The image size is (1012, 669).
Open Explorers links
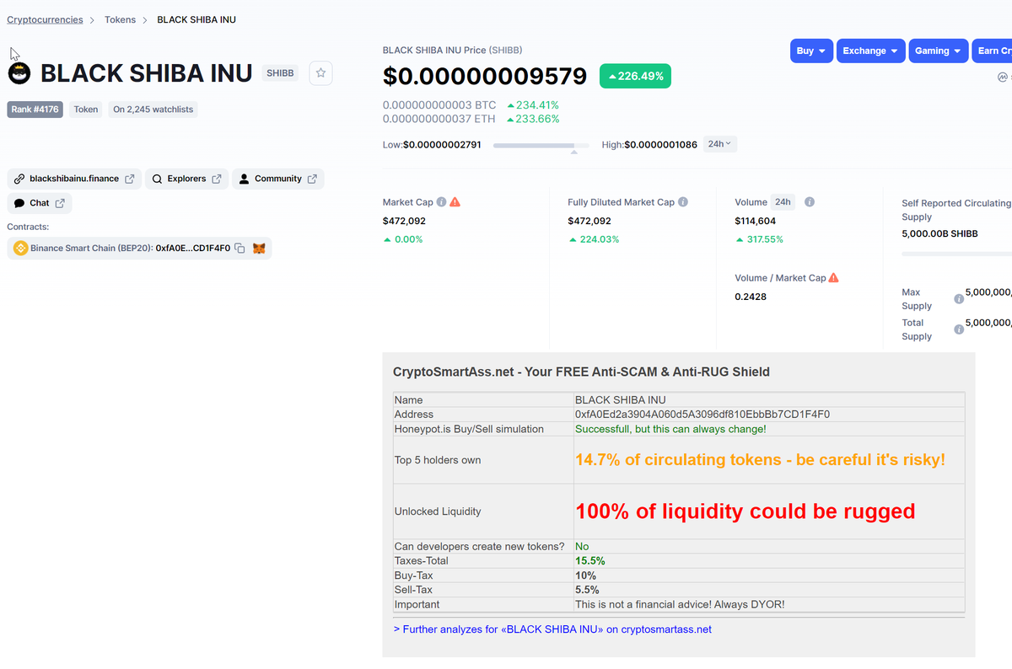point(186,179)
